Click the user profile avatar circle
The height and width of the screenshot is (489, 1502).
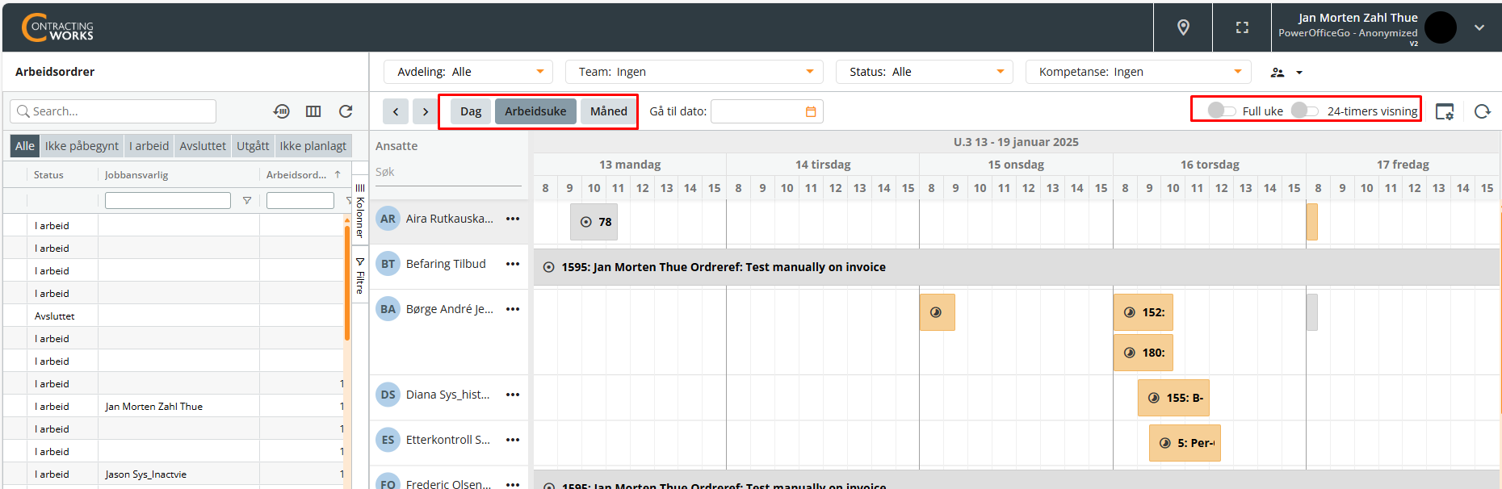[1441, 27]
